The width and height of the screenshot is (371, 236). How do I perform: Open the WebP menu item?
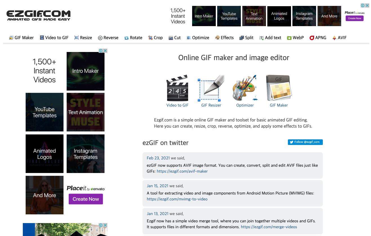tap(296, 38)
